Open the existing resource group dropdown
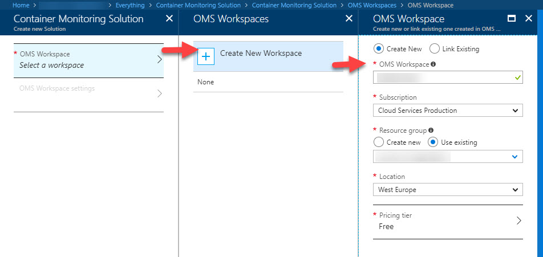543x257 pixels. (448, 156)
